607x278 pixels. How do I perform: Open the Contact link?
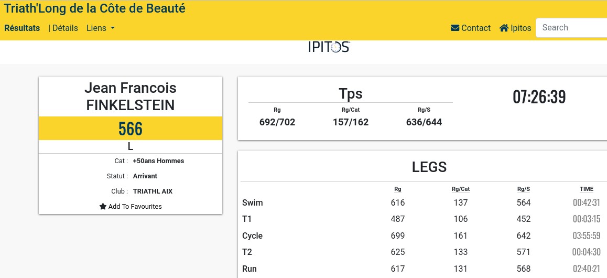tap(471, 28)
